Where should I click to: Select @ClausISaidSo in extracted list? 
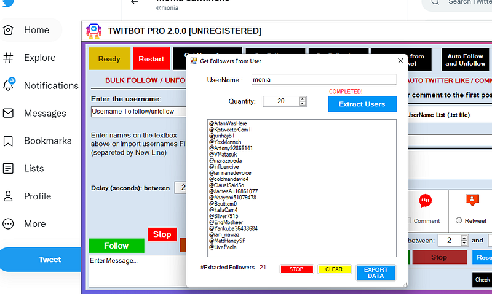click(226, 185)
